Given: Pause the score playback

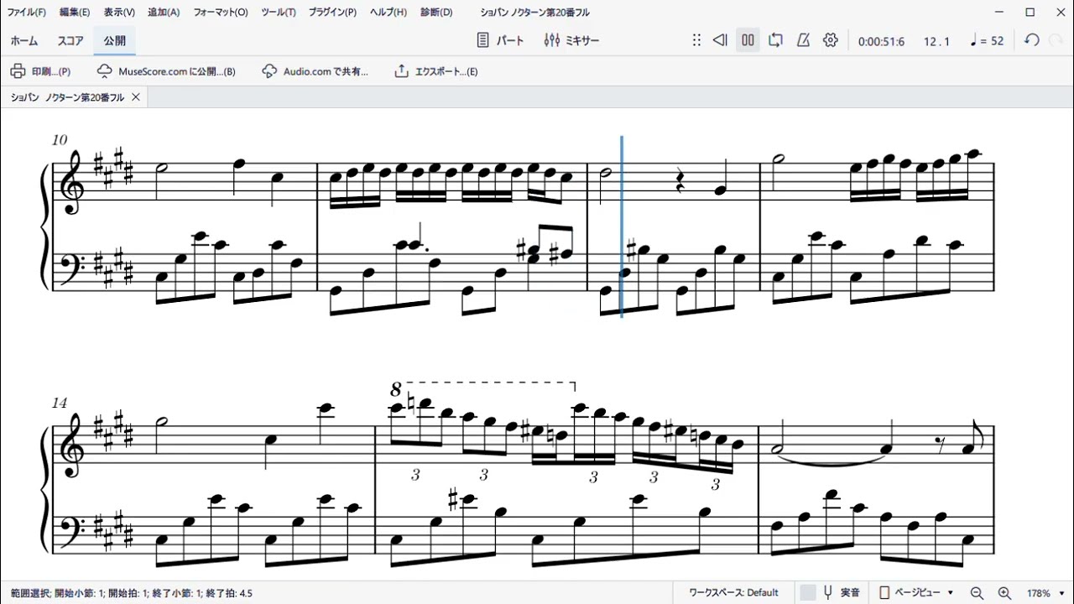Looking at the screenshot, I should [x=748, y=40].
